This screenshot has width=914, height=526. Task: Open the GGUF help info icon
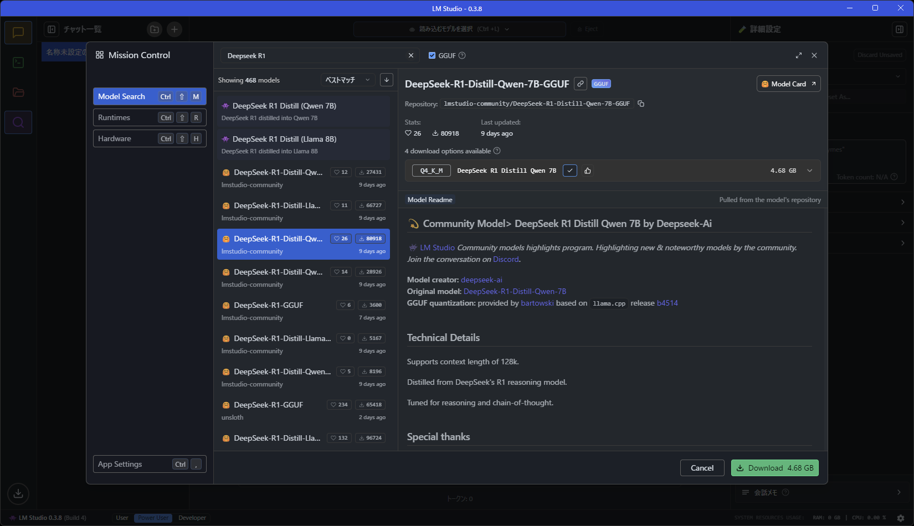coord(462,55)
